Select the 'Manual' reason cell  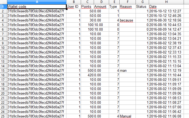point(127,116)
